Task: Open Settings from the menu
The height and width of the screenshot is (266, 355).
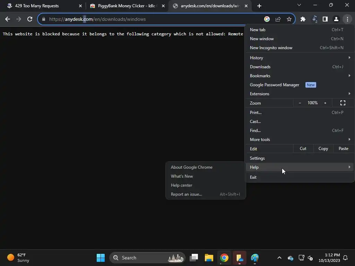Action: 300,158
